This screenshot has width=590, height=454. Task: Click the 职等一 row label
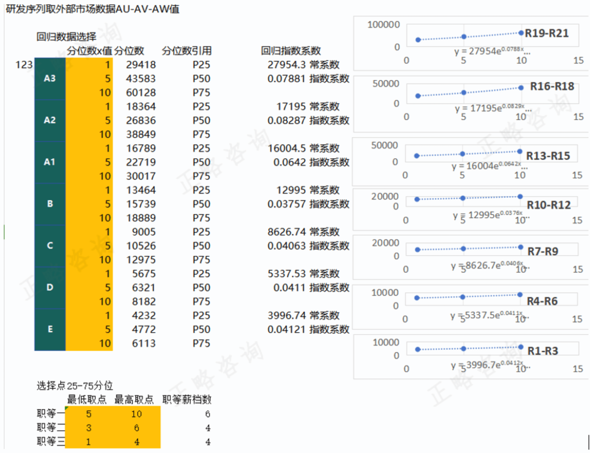coord(51,414)
